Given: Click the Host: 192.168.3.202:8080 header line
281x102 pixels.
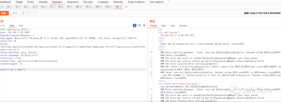Looking at the screenshot, I should click(15, 32).
